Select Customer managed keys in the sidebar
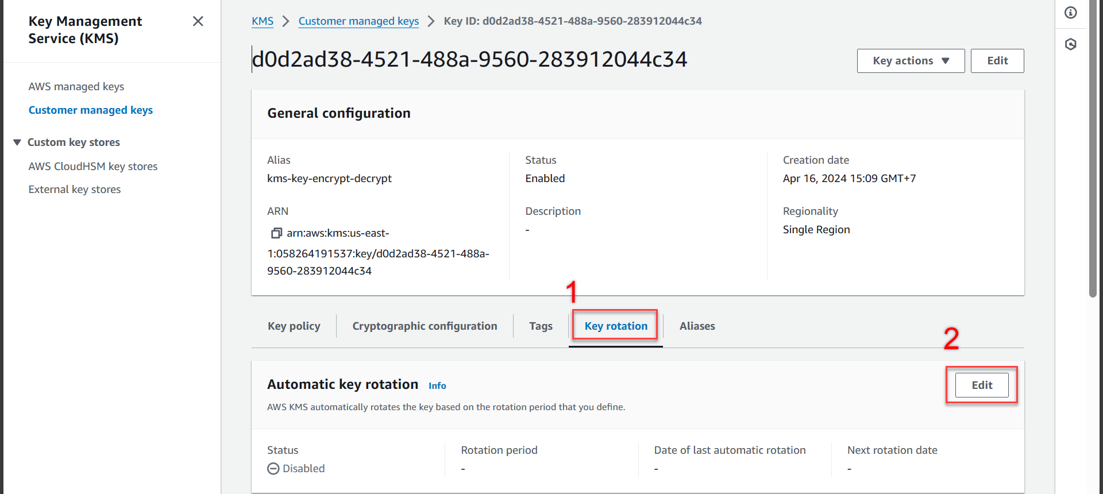 (91, 110)
